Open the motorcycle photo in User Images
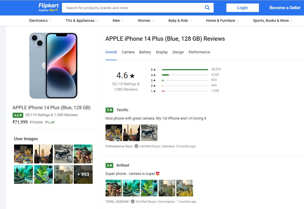The image size is (304, 209). pos(63,154)
